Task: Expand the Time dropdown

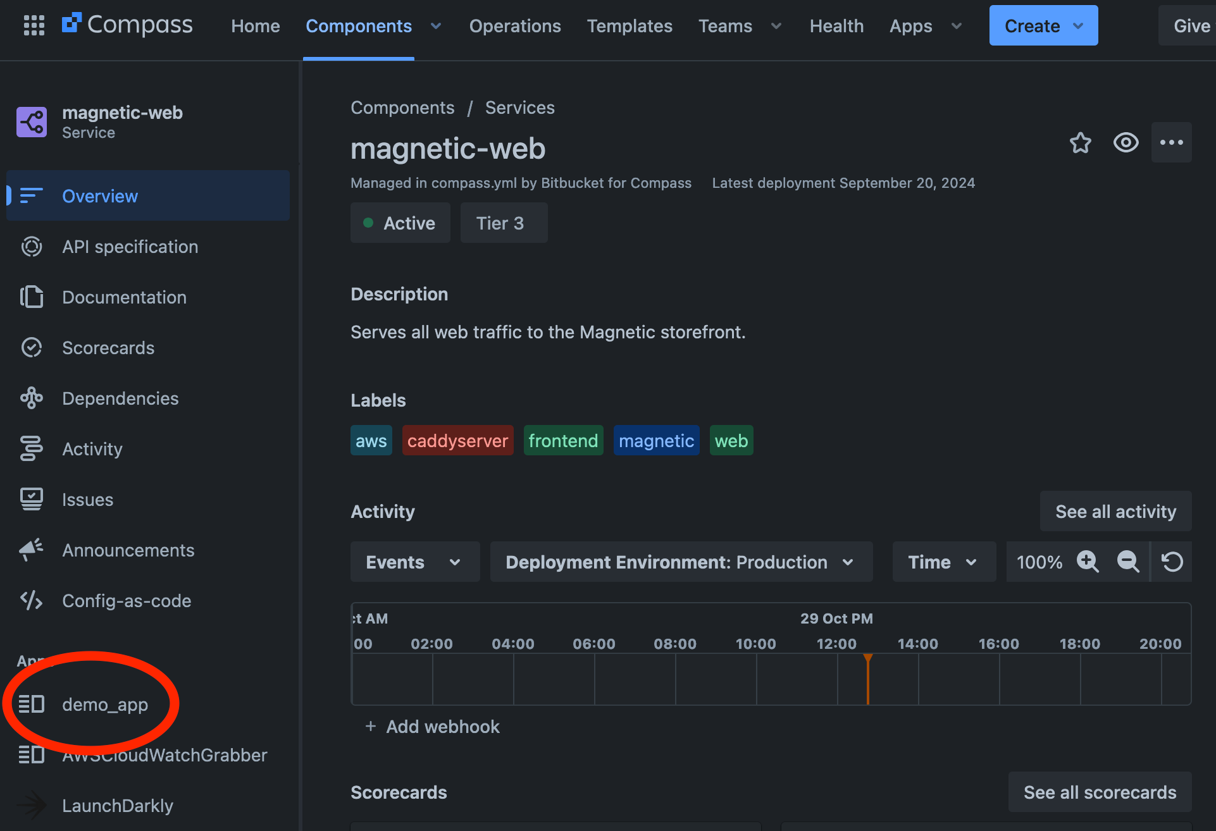Action: click(x=943, y=562)
